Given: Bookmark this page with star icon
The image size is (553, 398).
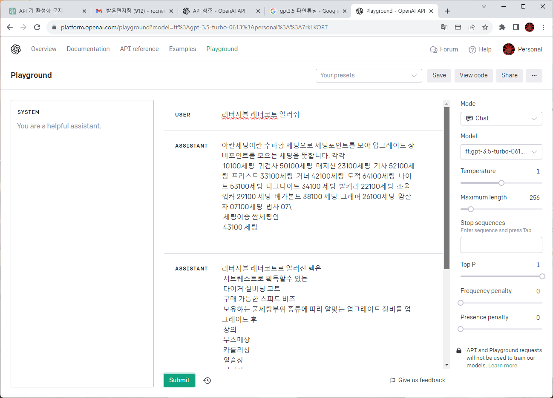Looking at the screenshot, I should click(485, 27).
